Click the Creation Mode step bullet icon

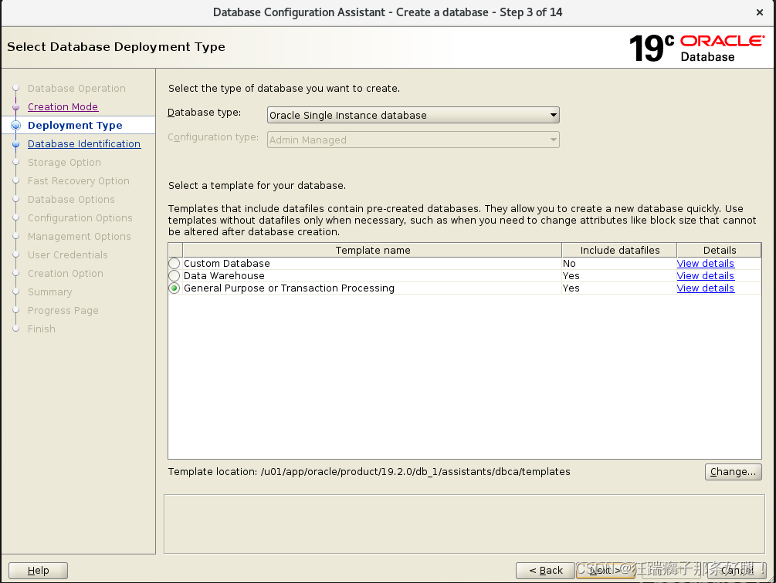(x=16, y=106)
